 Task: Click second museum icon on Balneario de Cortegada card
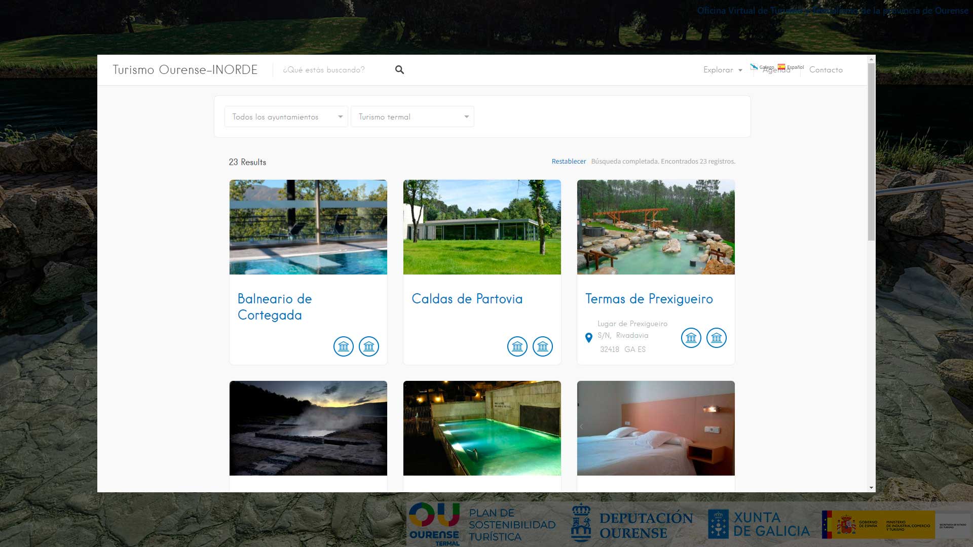coord(368,346)
